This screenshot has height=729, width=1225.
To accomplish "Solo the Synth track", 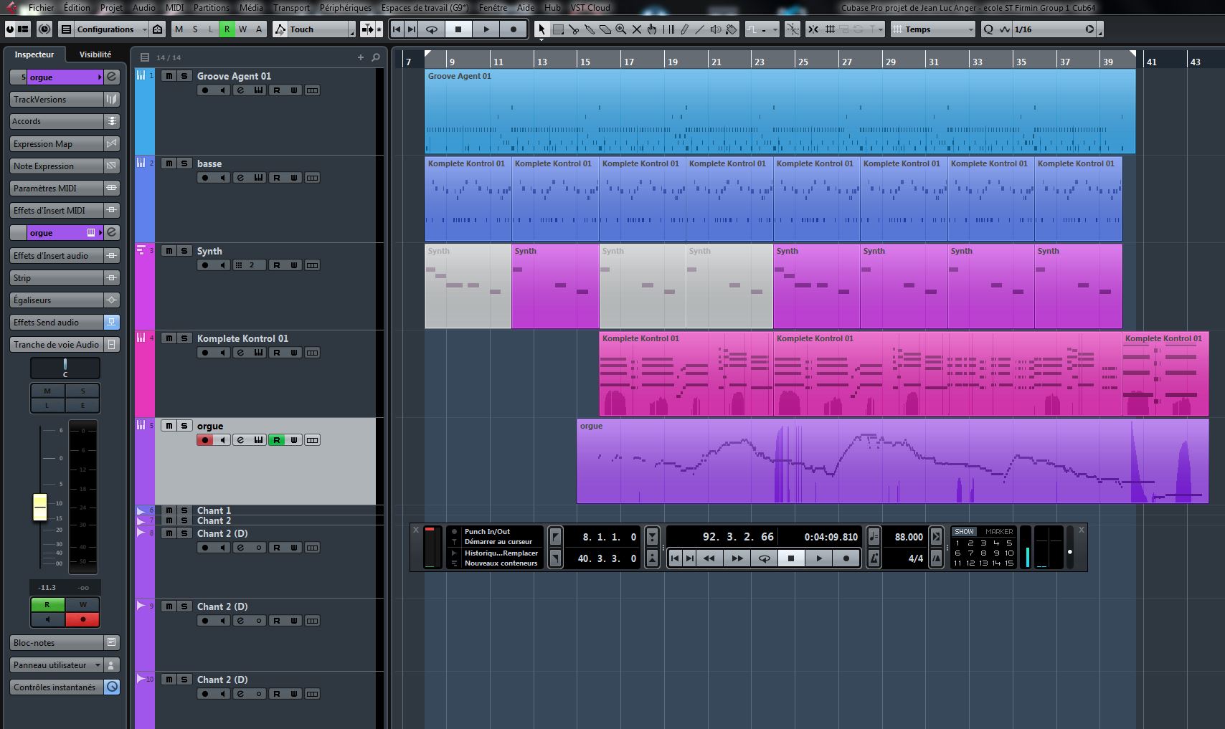I will [x=184, y=251].
